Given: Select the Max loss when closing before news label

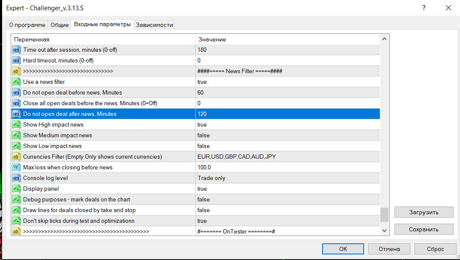Looking at the screenshot, I should tap(68, 167).
